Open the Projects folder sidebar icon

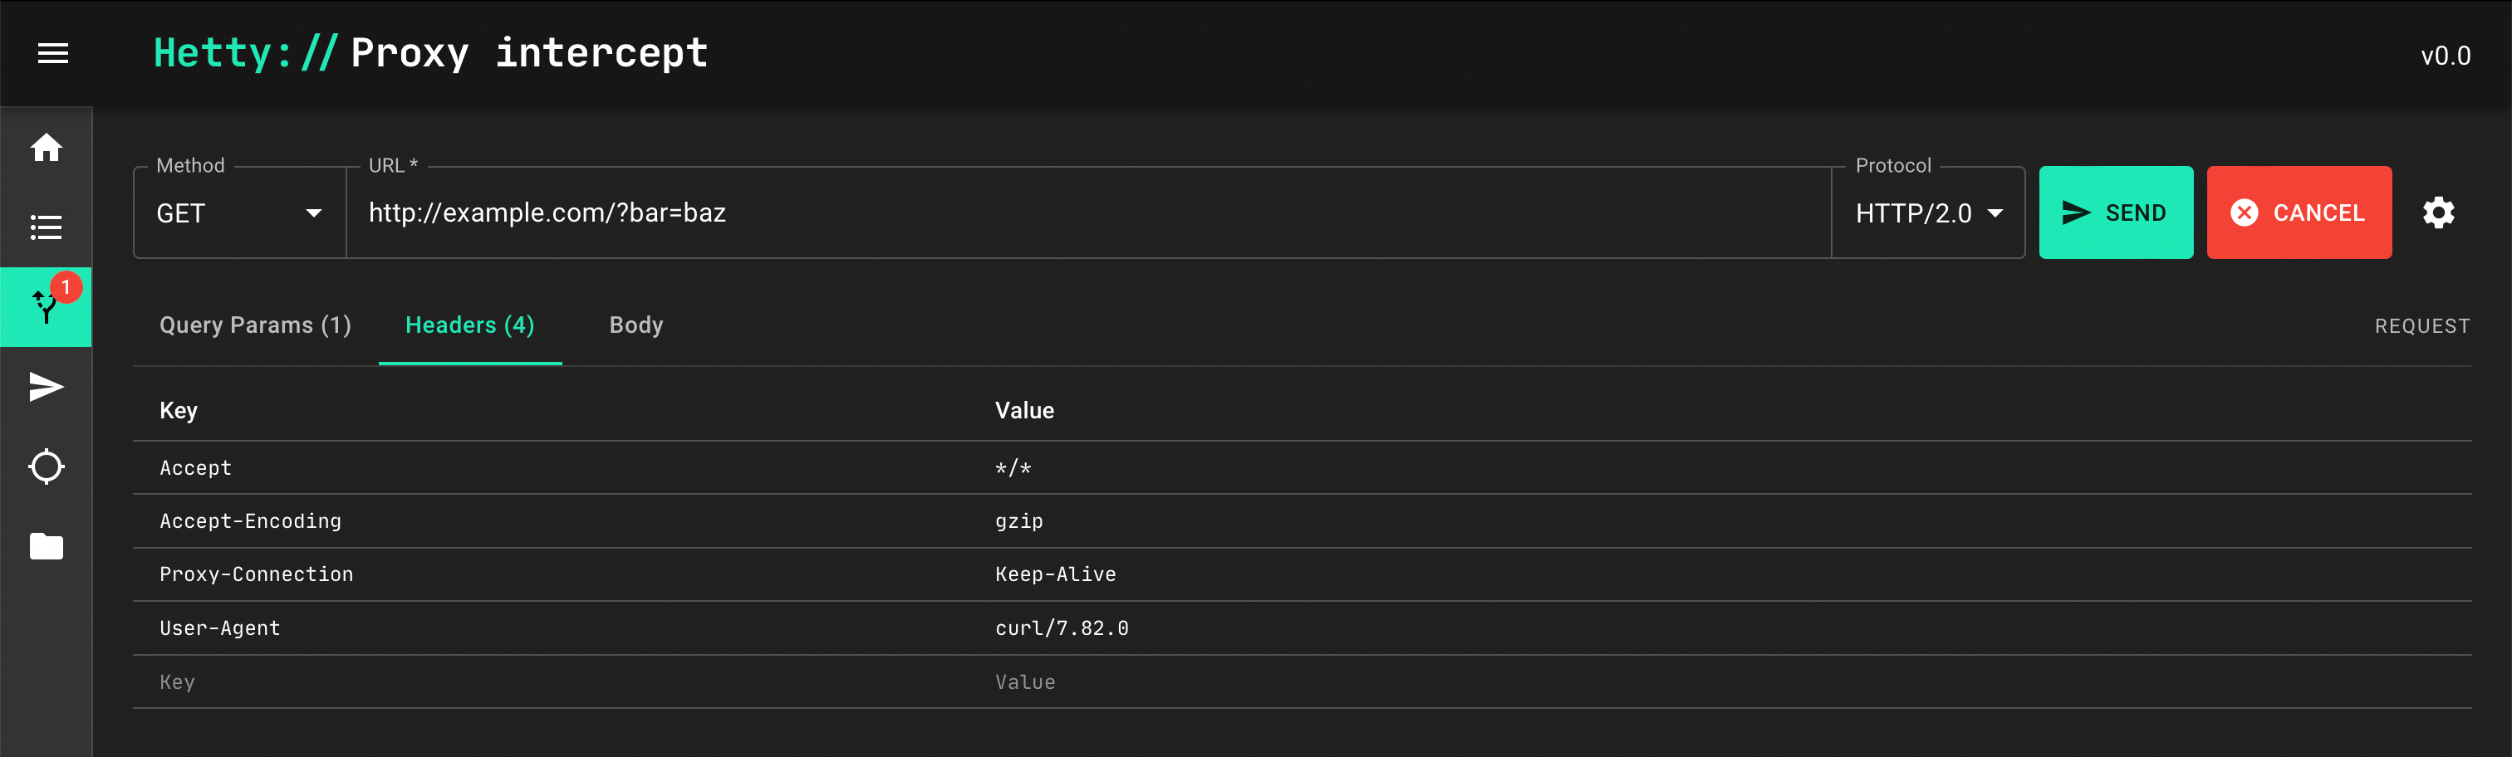click(46, 546)
